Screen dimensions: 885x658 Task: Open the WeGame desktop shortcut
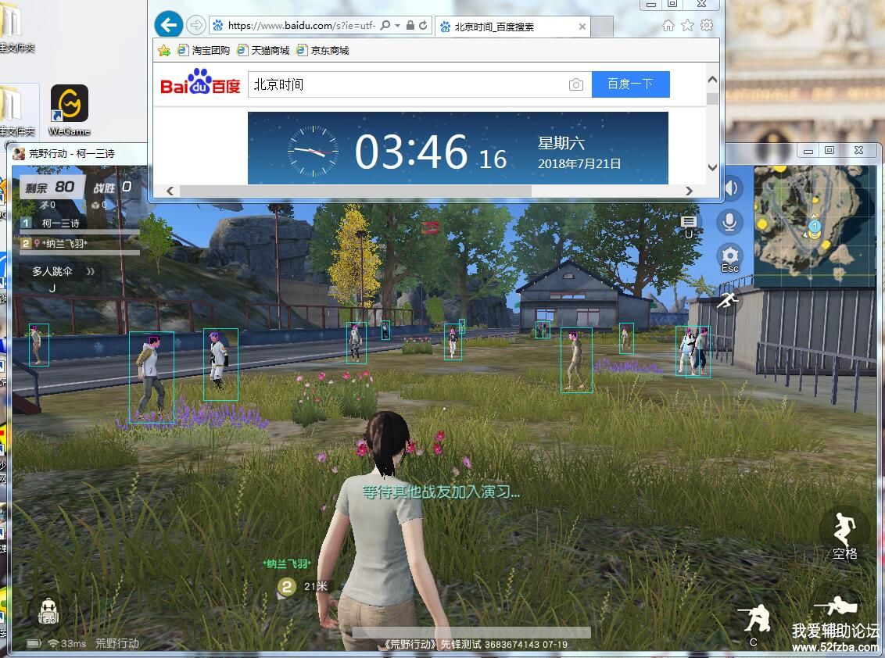(x=69, y=110)
